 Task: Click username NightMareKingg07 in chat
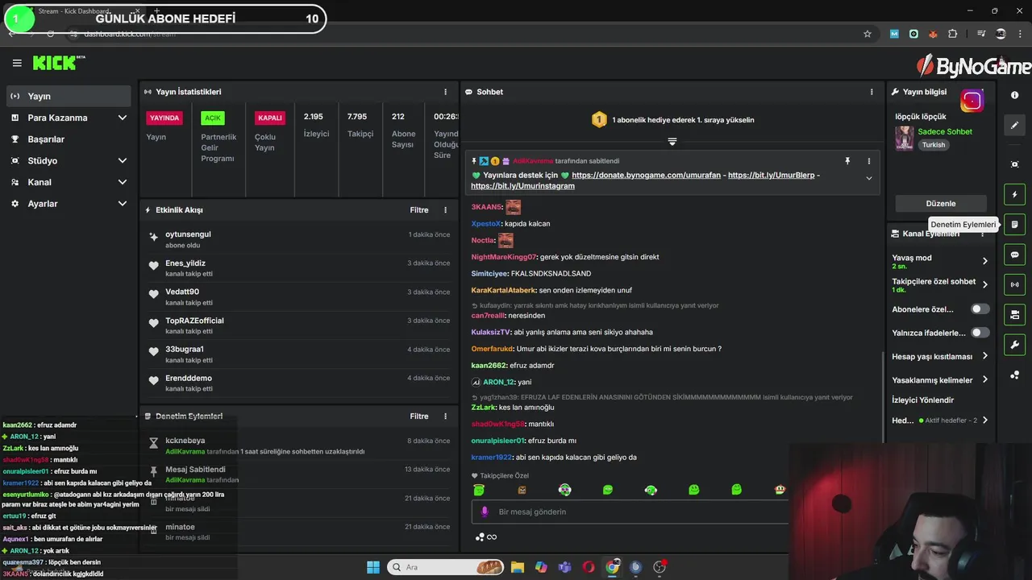pyautogui.click(x=504, y=257)
